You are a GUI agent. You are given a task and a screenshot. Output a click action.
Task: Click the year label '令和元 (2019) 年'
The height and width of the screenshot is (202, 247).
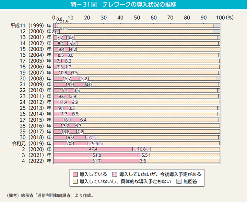pos(32,143)
